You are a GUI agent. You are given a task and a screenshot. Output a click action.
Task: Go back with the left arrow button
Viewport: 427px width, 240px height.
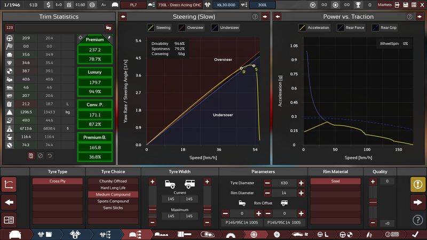9,202
